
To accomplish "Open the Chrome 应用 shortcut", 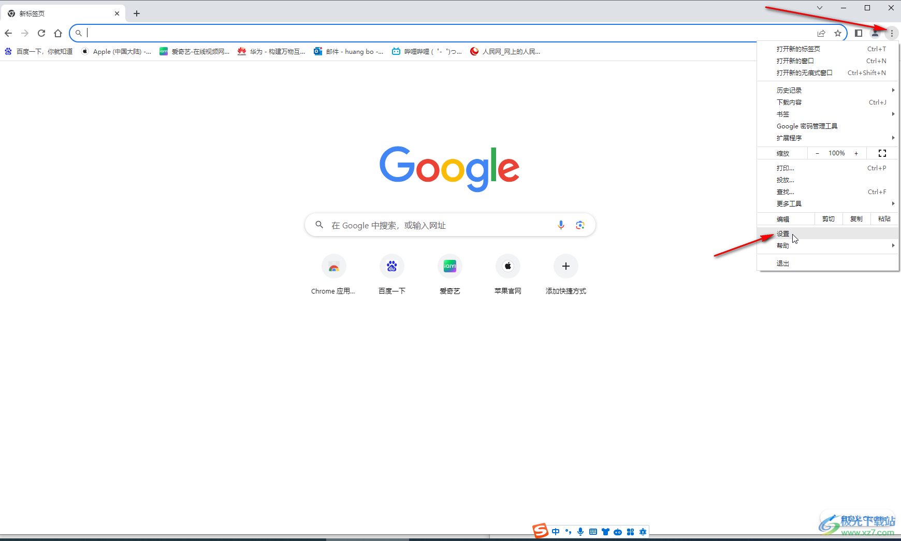I will tap(333, 274).
